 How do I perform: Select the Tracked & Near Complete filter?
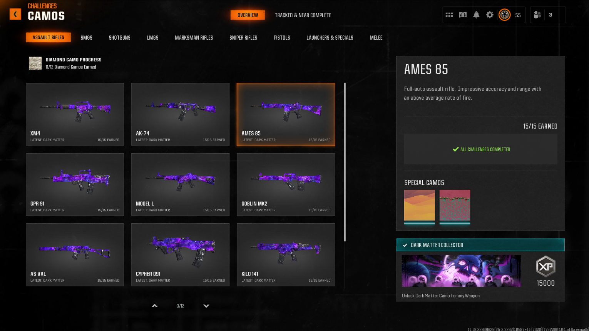(x=303, y=15)
